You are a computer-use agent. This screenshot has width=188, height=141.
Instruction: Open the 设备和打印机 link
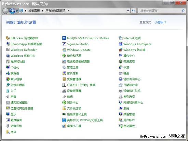tap(132, 91)
